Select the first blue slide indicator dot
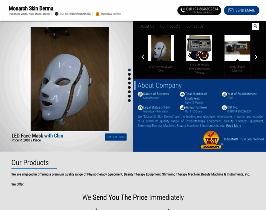Screen dimensions: 266x210 click(x=129, y=70)
